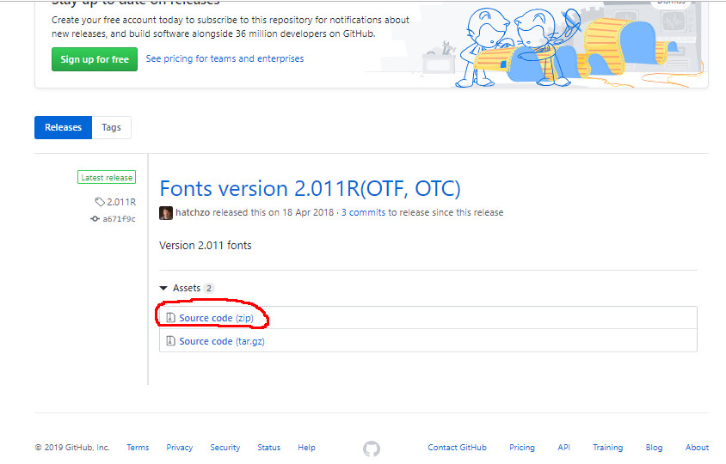
Task: Open the hatchzo user profile link
Action: coord(193,212)
